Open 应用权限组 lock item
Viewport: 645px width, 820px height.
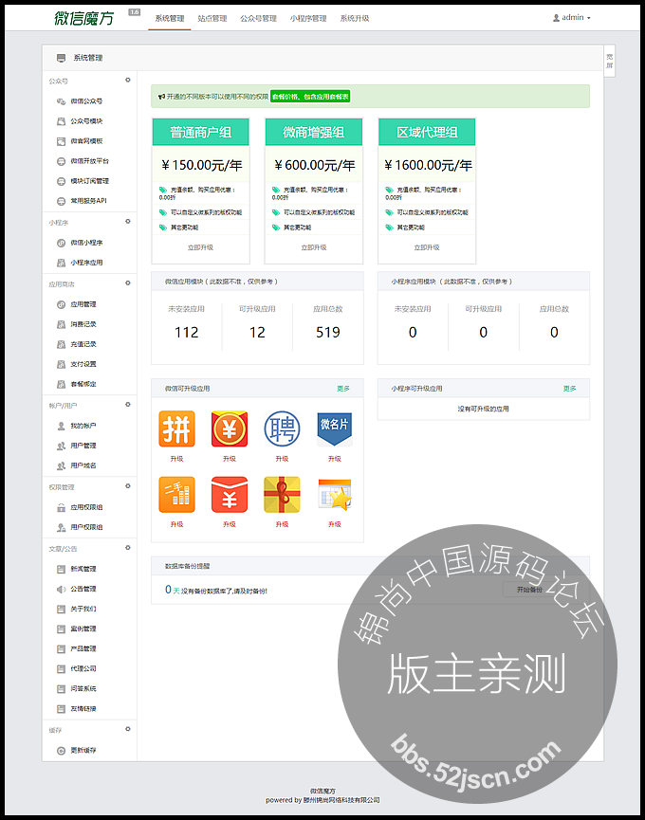86,507
